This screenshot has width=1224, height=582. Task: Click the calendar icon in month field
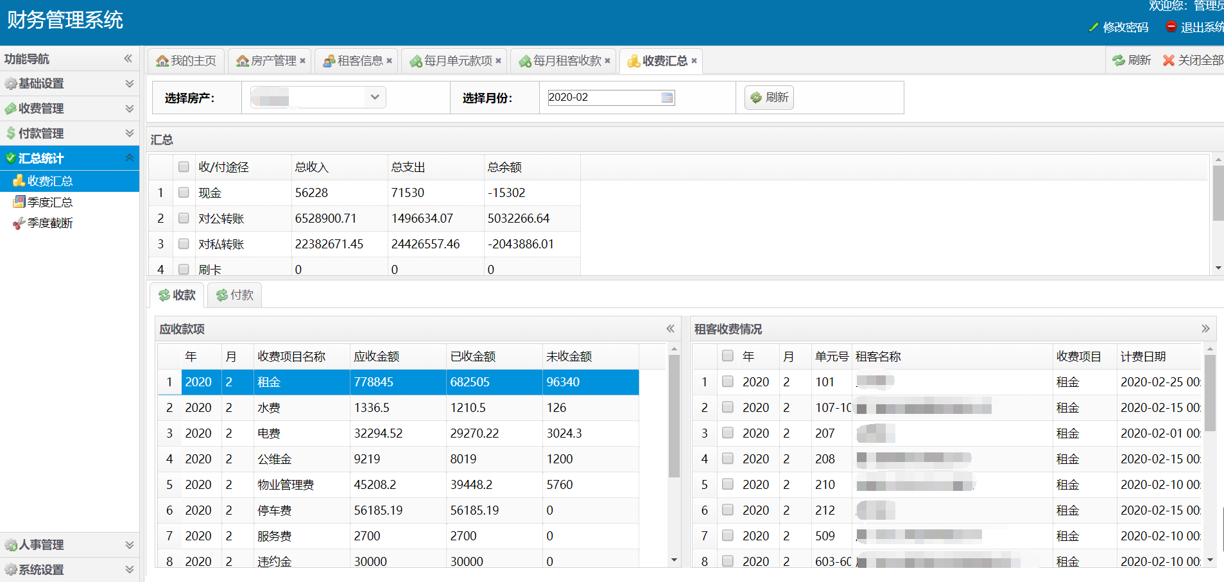click(x=668, y=98)
